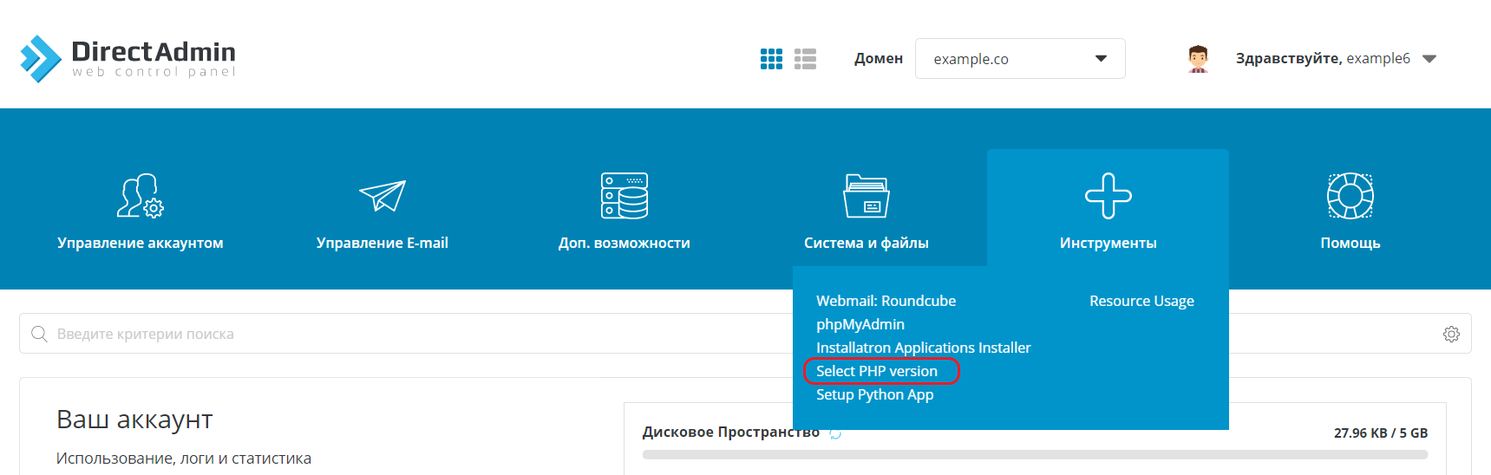Click the DirectAdmin logo
1491x475 pixels.
128,59
